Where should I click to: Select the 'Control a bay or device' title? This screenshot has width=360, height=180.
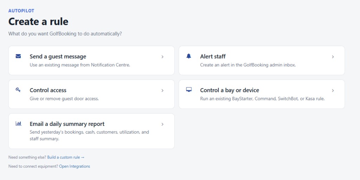pyautogui.click(x=230, y=90)
